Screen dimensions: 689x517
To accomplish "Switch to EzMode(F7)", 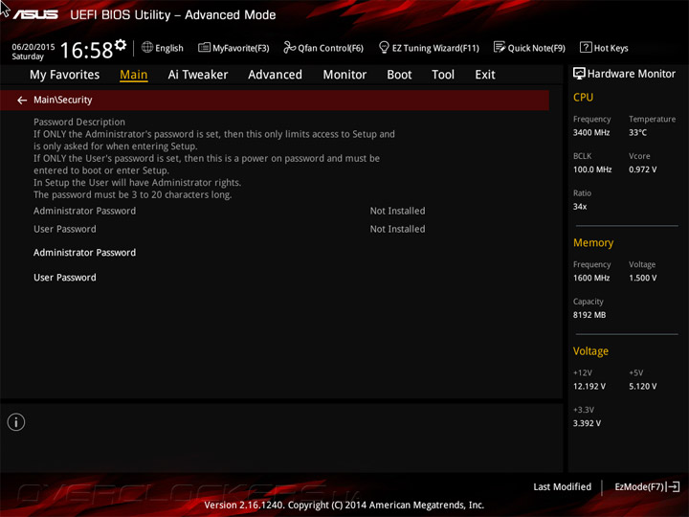I will [639, 486].
